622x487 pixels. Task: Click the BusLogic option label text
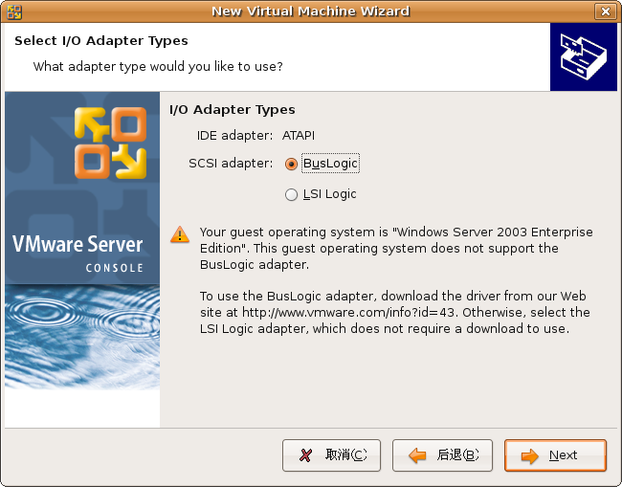point(330,163)
